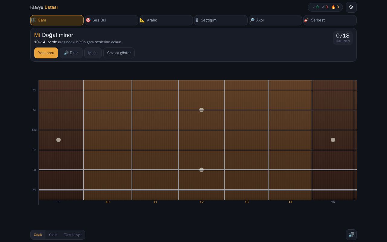This screenshot has width=387, height=242.
Task: Click the score counter pill
Action: tap(325, 7)
